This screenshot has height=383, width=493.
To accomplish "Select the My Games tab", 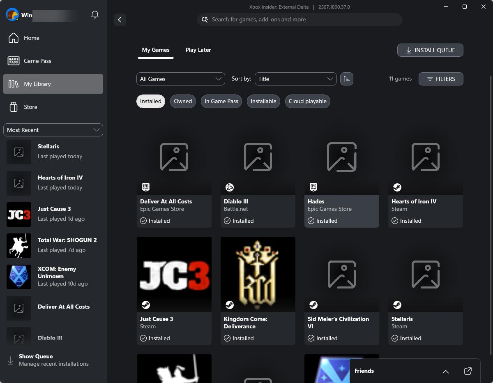I will [x=156, y=50].
